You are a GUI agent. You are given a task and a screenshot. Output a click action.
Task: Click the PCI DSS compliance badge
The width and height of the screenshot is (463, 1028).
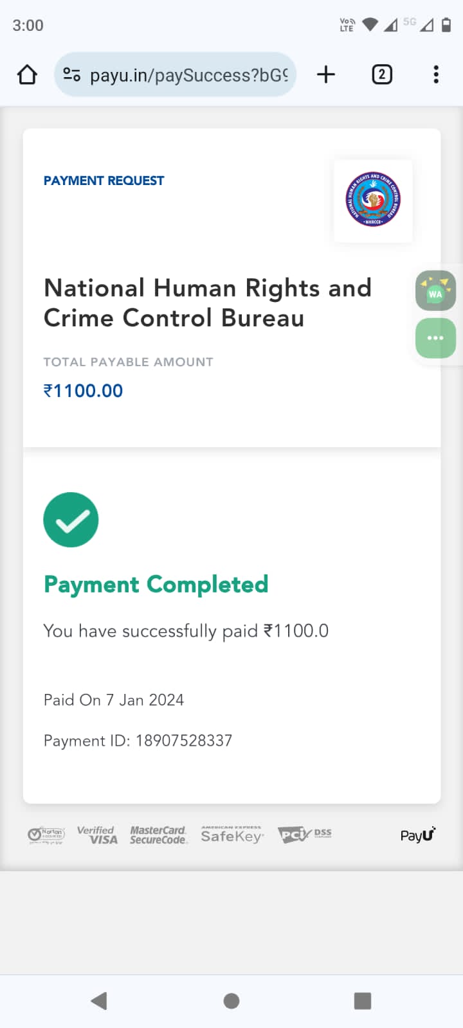304,835
